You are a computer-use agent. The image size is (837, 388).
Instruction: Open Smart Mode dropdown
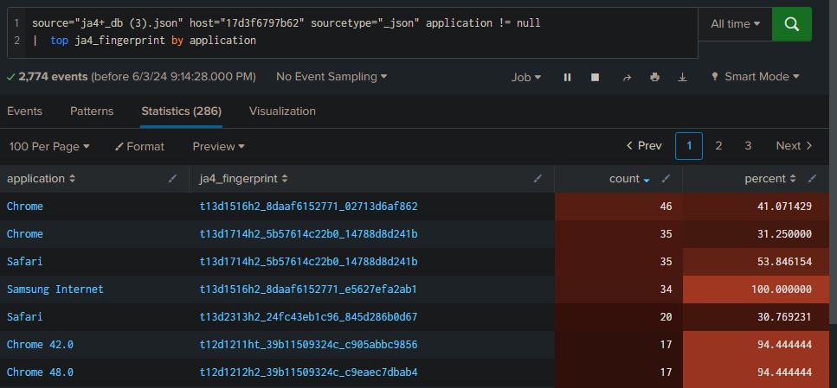pyautogui.click(x=756, y=77)
